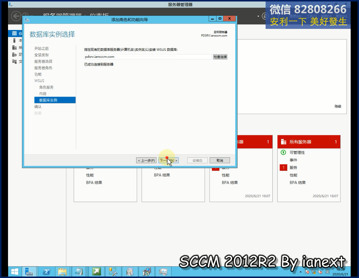This screenshot has width=359, height=278.
Task: Go back with the 上一步(P) button
Action: click(146, 160)
